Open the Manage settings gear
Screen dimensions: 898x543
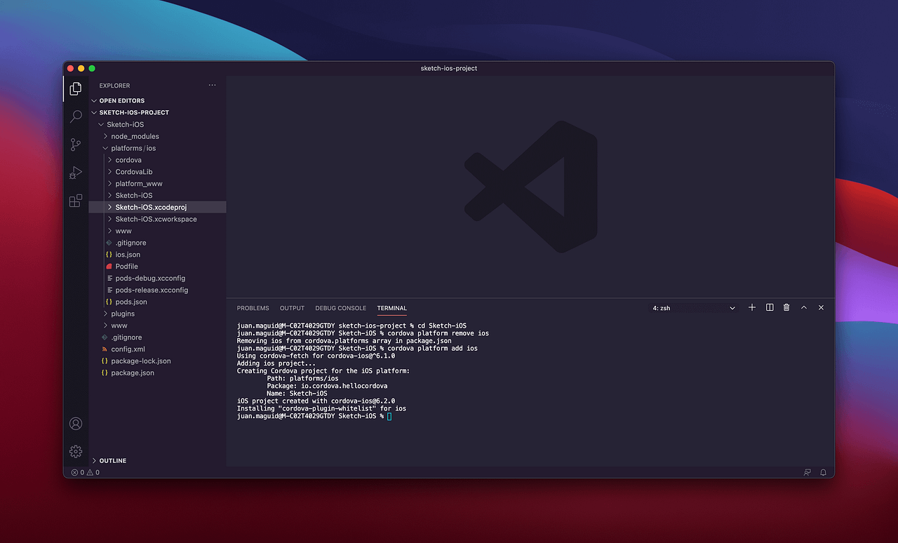click(x=75, y=451)
